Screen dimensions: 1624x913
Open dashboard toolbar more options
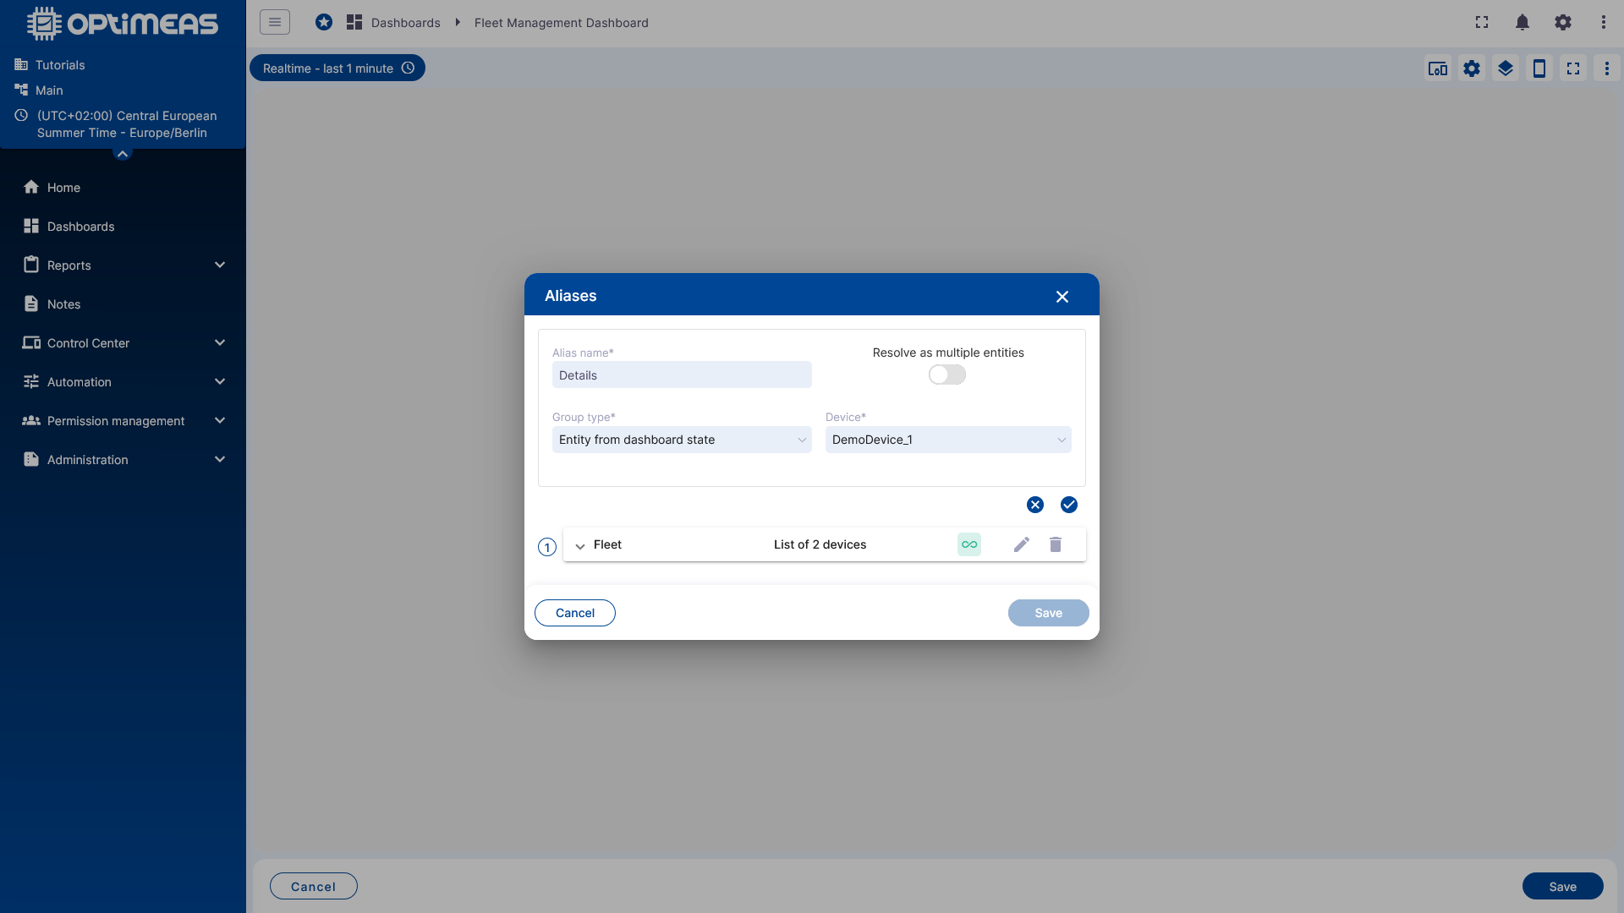click(1607, 68)
